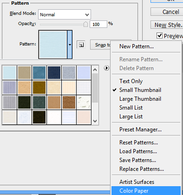
Task: Click the Snap to Origin button
Action: (x=100, y=45)
